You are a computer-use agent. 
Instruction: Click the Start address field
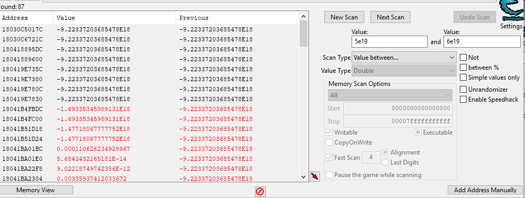pyautogui.click(x=398, y=108)
